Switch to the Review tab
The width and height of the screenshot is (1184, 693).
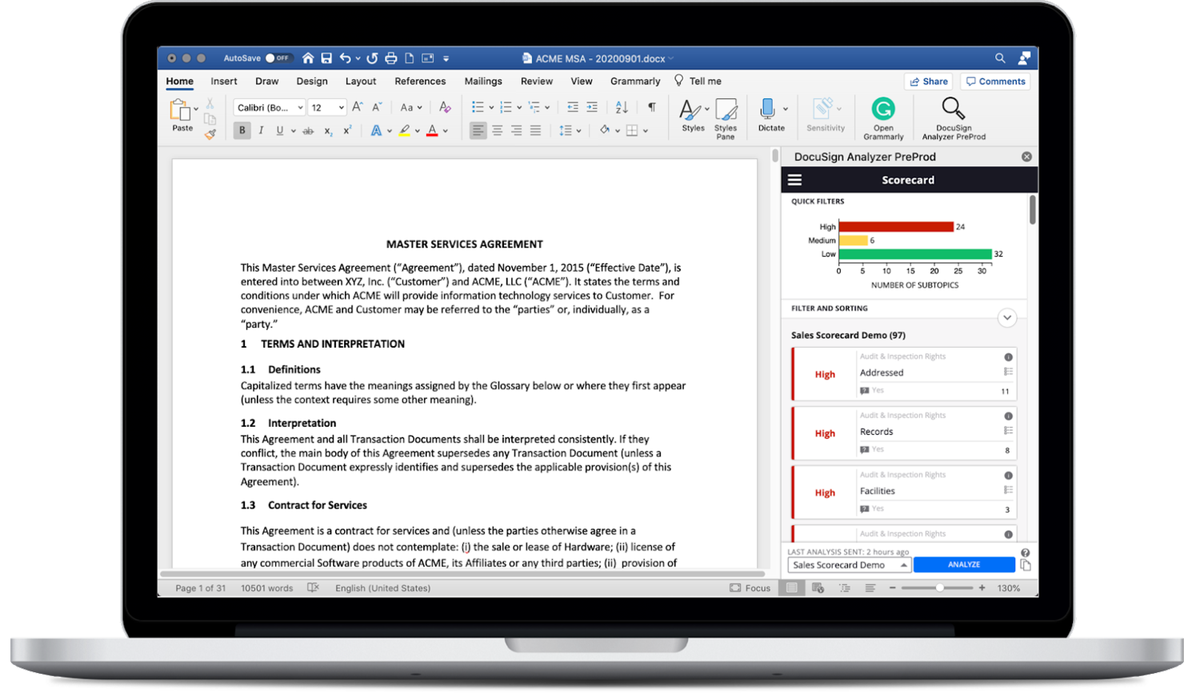click(537, 81)
